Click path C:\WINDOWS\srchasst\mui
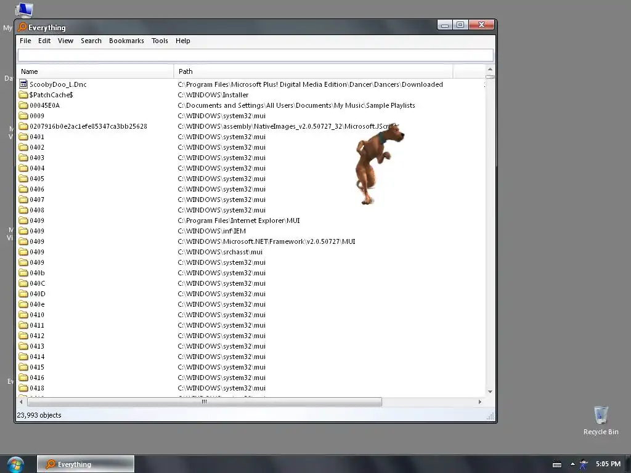 [x=220, y=252]
